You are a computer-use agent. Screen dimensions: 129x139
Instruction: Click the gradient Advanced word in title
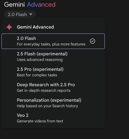pyautogui.click(x=41, y=5)
